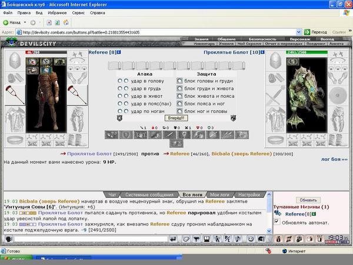Open info icon beside Referee[8] in room list
This screenshot has height=265, width=353.
pyautogui.click(x=314, y=214)
